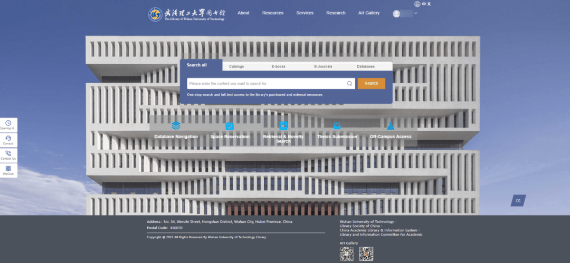The height and width of the screenshot is (263, 570).
Task: Open the Consult headset icon
Action: coord(8,138)
